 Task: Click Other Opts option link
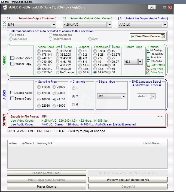point(157,73)
